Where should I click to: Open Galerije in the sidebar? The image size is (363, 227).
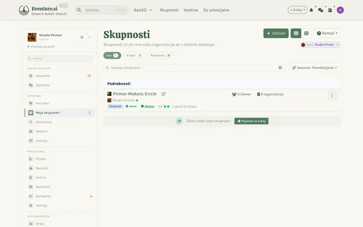[59, 141]
